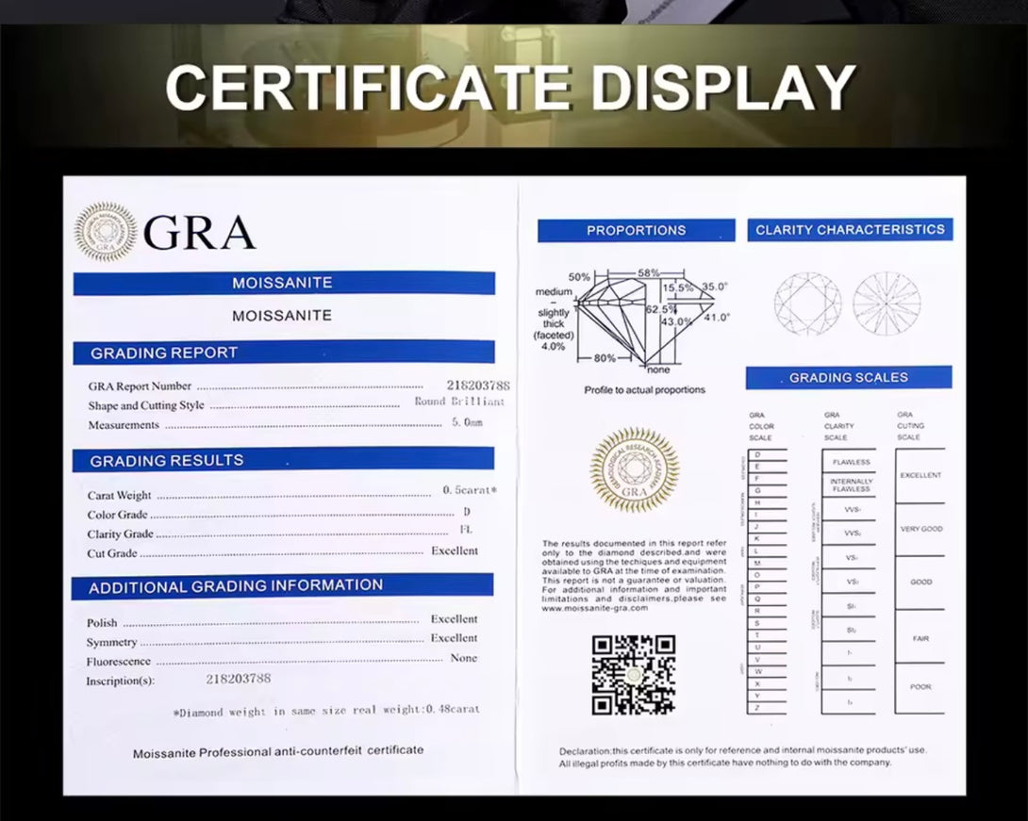The image size is (1028, 821).
Task: Click the 5.0mm measurements value
Action: (467, 422)
